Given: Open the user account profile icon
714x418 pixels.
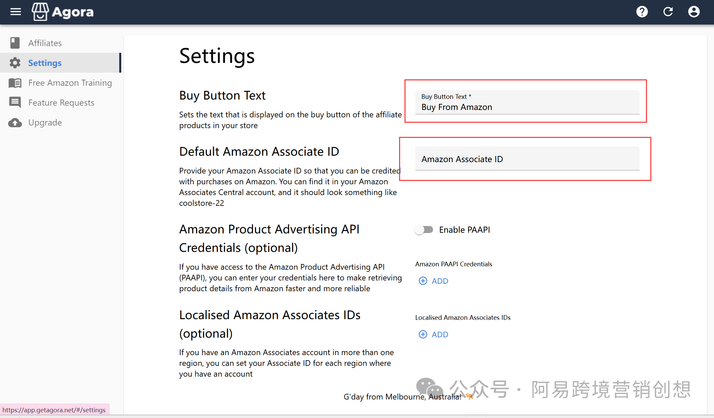Looking at the screenshot, I should tap(694, 12).
